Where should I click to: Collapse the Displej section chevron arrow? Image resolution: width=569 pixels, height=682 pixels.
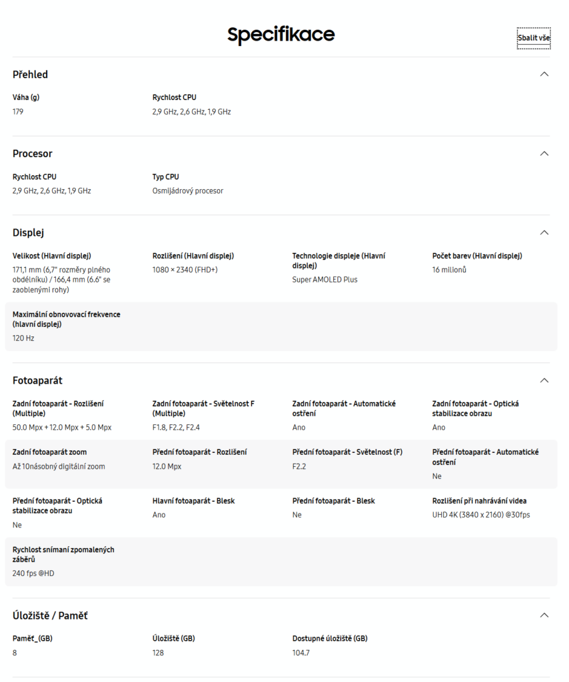pos(544,232)
